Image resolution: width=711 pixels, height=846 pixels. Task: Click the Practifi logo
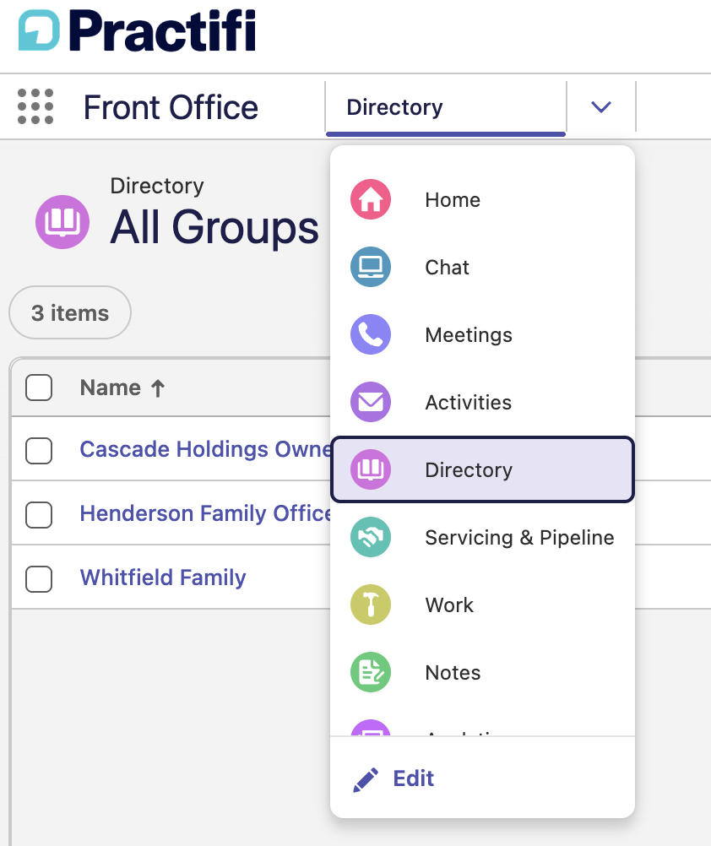pos(137,30)
